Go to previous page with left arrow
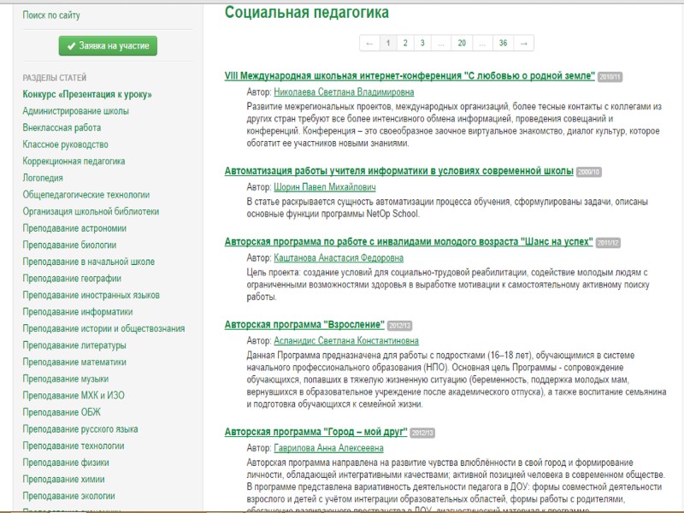 click(x=370, y=43)
